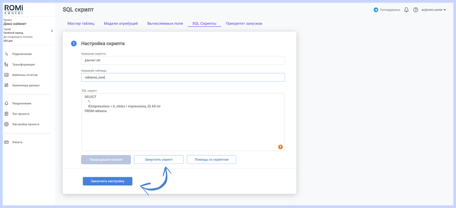456x208 pixels.
Task: Open the Модели атрибуций tab
Action: (121, 24)
